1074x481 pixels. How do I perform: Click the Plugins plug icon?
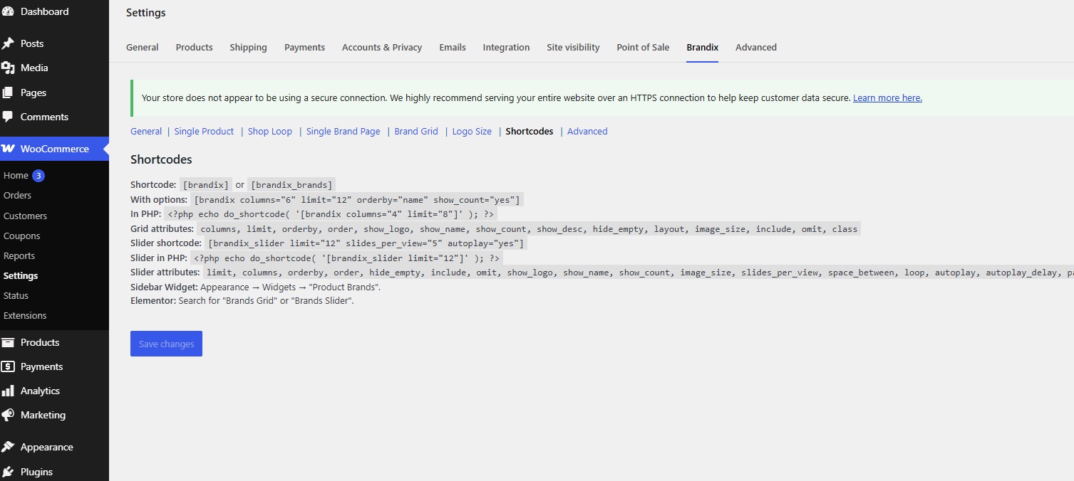pyautogui.click(x=8, y=472)
